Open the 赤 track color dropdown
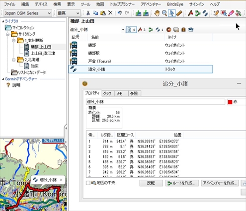This screenshot has width=246, height=211. [237, 102]
